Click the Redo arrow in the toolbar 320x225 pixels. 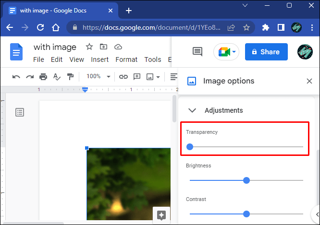tap(30, 77)
